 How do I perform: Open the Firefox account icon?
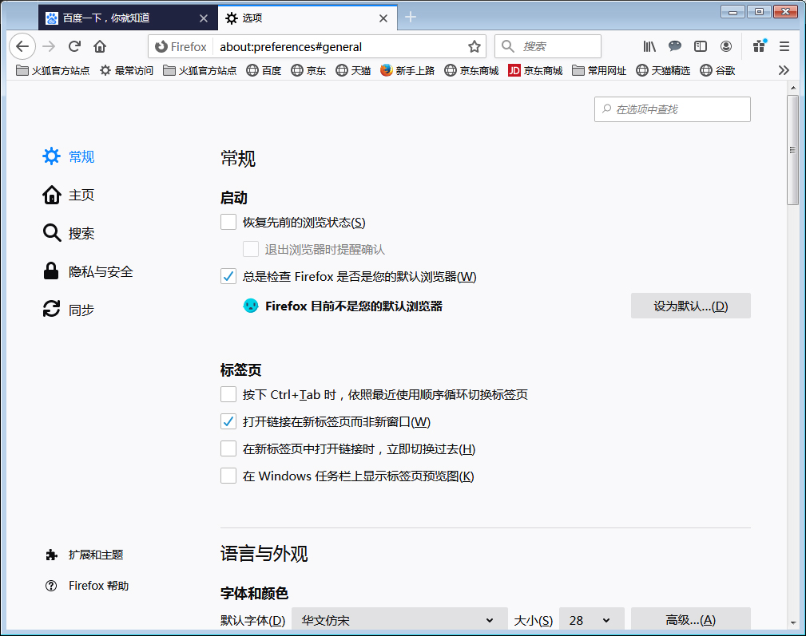tap(726, 46)
